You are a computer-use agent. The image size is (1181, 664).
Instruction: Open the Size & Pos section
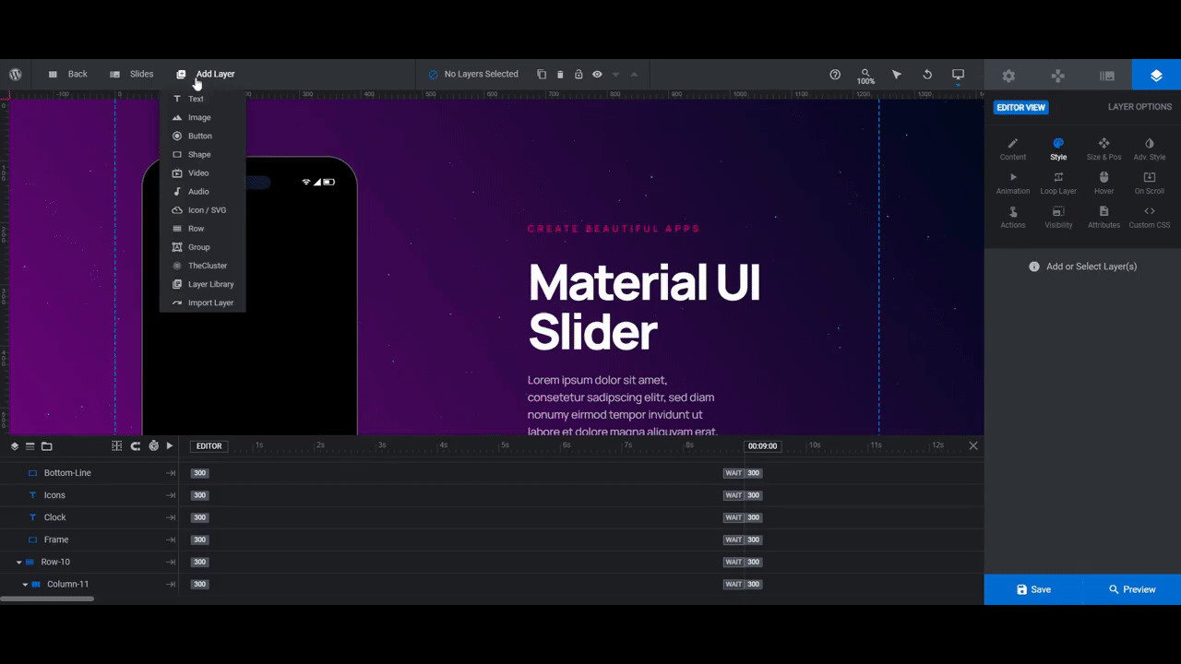pos(1103,149)
